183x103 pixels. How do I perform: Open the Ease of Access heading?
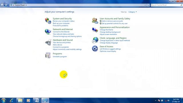click(x=106, y=46)
